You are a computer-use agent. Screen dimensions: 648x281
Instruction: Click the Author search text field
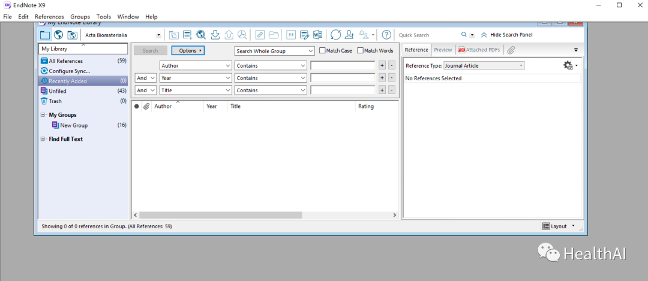pyautogui.click(x=343, y=65)
